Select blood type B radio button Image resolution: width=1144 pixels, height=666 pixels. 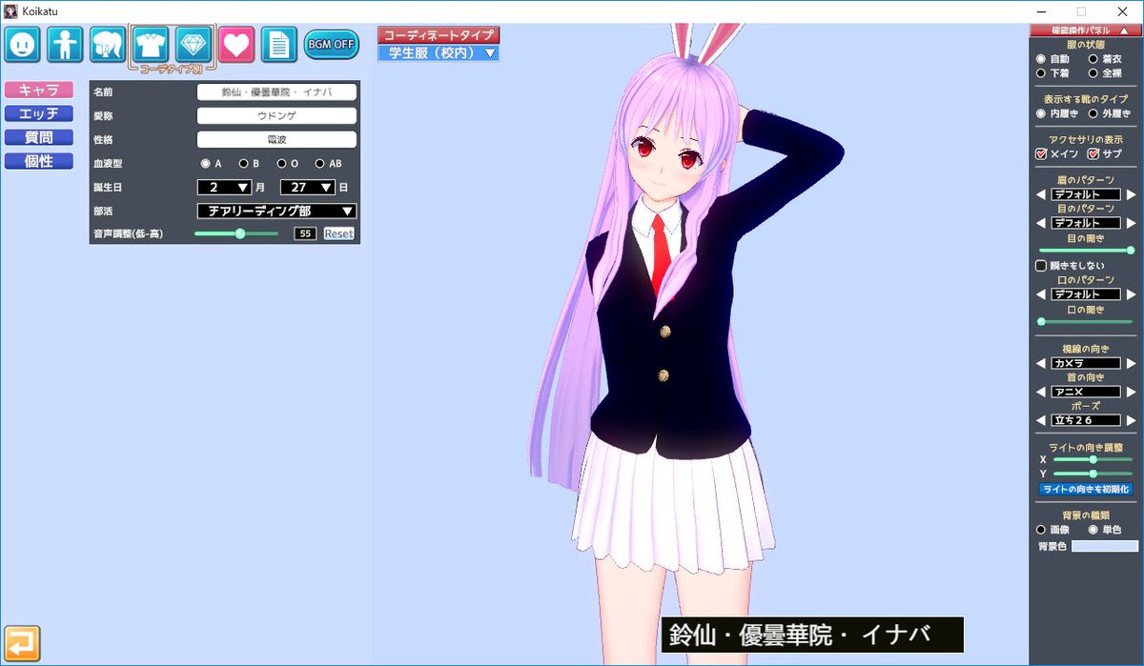243,163
